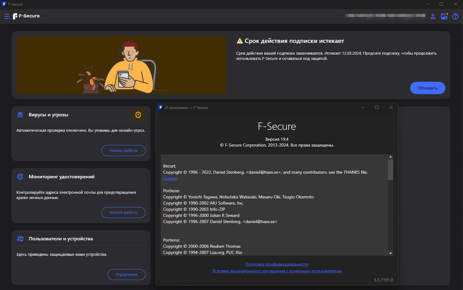Open the end-user license agreement link
This screenshot has width=463, height=290.
coord(277,271)
